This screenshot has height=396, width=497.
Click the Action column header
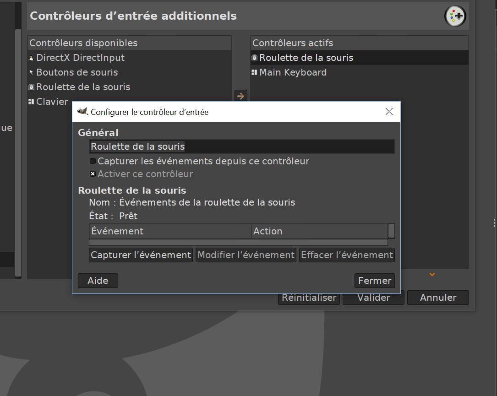point(320,231)
